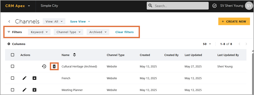Image resolution: width=254 pixels, height=95 pixels.
Task: Open the View: All dropdown
Action: [54, 21]
